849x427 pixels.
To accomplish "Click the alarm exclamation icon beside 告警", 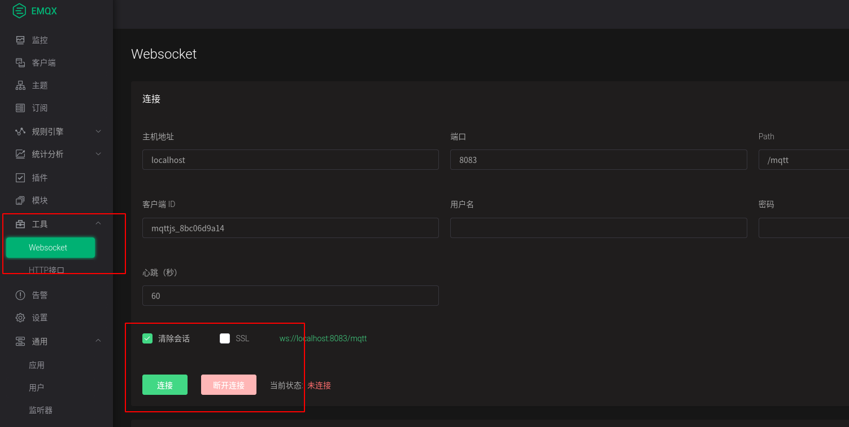I will click(20, 295).
